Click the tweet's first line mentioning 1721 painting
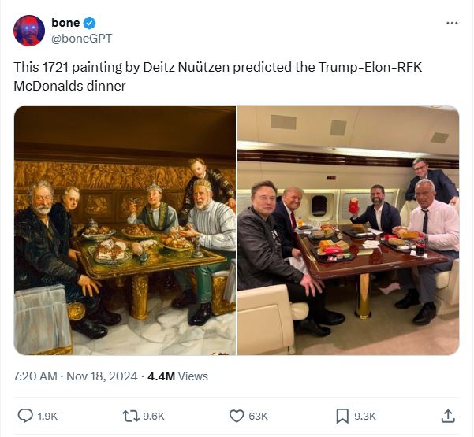474x437 pixels. [218, 67]
